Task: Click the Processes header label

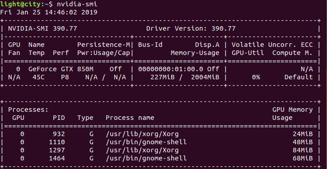Action: click(x=28, y=110)
